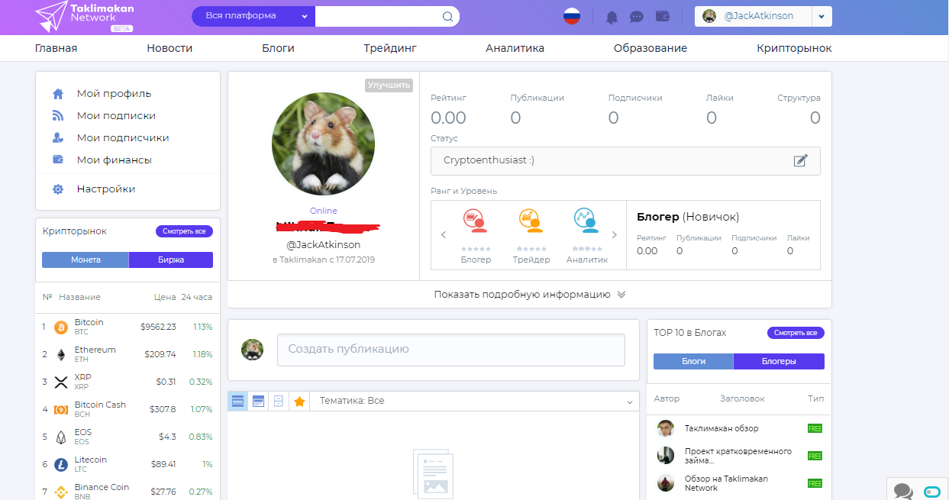Click the search magnifier icon
Viewport: 949px width, 500px height.
coord(448,17)
